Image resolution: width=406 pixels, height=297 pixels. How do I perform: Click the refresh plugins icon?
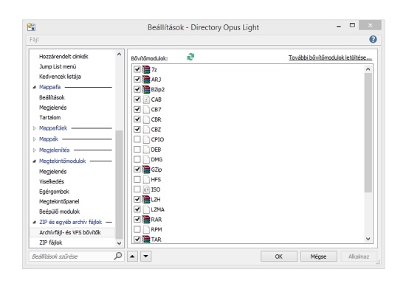191,57
